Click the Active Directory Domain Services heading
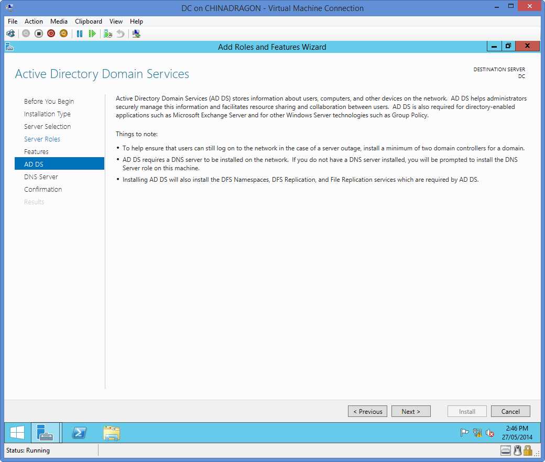Image resolution: width=545 pixels, height=462 pixels. 102,74
